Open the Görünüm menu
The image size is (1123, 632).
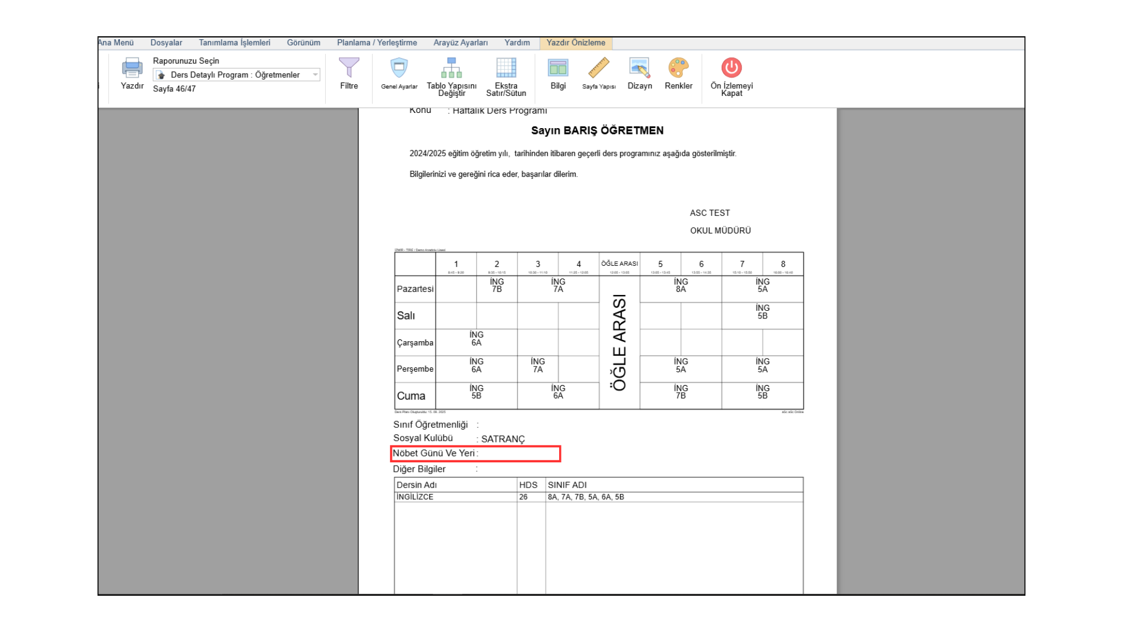click(x=303, y=43)
